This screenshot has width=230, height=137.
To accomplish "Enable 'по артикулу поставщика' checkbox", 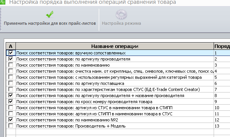I will tap(11, 83).
